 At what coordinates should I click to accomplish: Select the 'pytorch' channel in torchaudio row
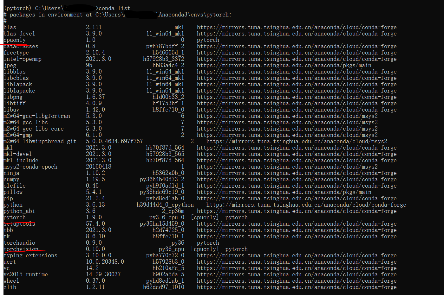click(x=208, y=243)
